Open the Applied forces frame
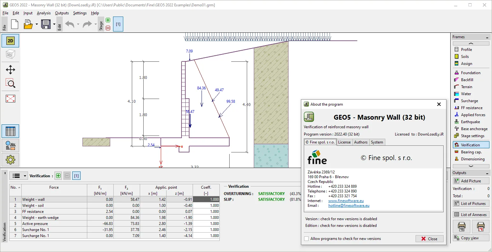492x252 pixels. (471, 115)
